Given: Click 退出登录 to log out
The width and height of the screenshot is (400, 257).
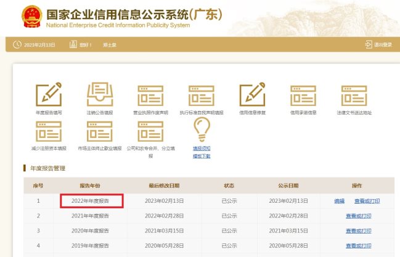Looking at the screenshot, I should click(x=378, y=44).
